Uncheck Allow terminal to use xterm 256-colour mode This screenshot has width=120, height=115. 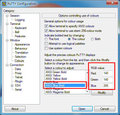pos(46,31)
